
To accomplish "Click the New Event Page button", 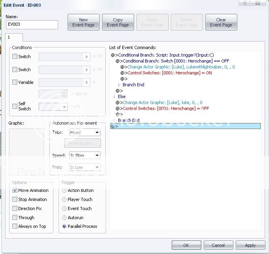I will (x=83, y=23).
